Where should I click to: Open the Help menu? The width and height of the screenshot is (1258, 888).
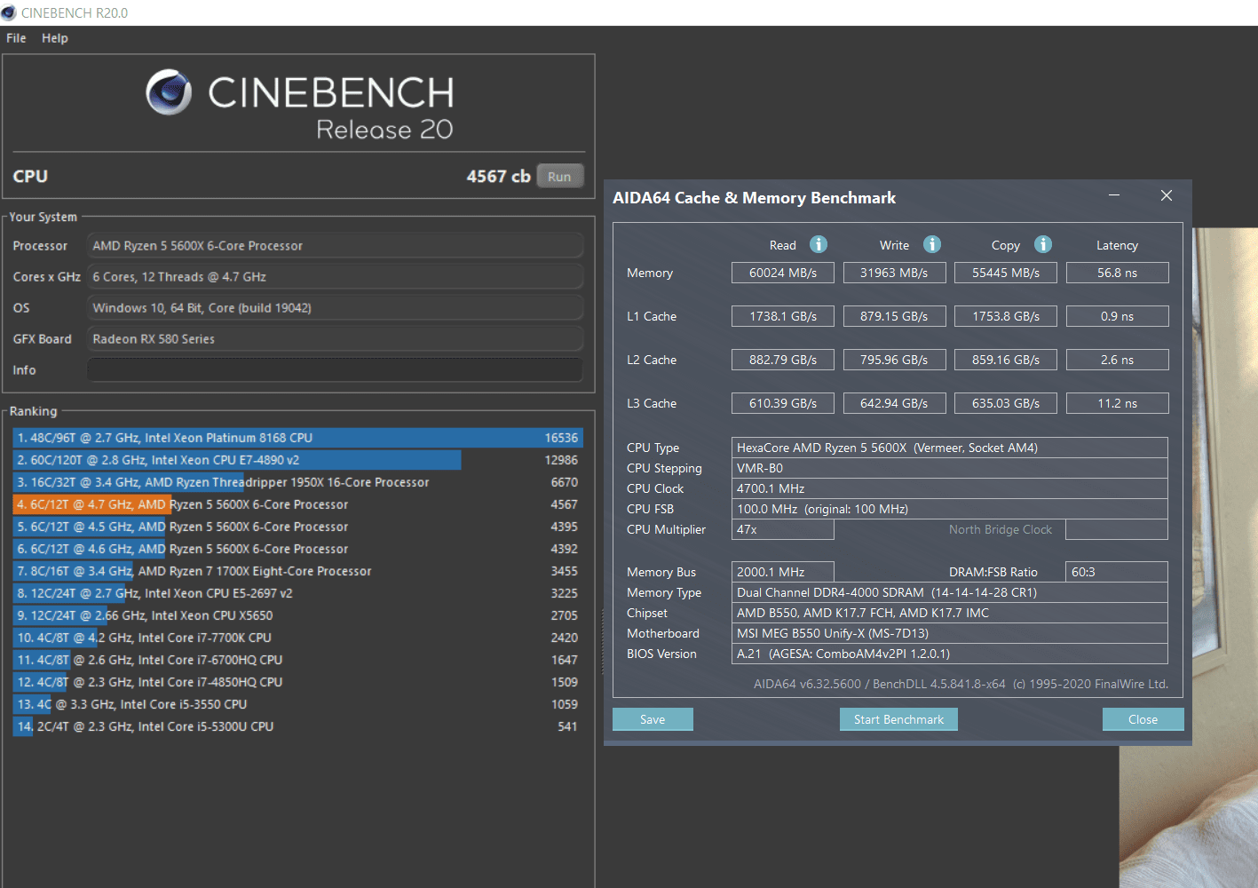[x=54, y=38]
